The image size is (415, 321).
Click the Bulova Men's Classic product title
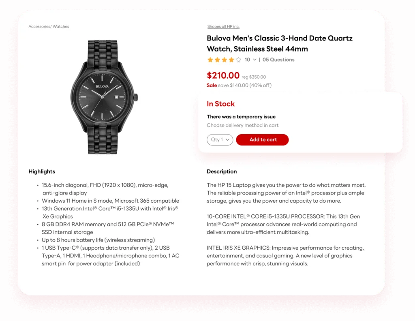click(x=280, y=44)
